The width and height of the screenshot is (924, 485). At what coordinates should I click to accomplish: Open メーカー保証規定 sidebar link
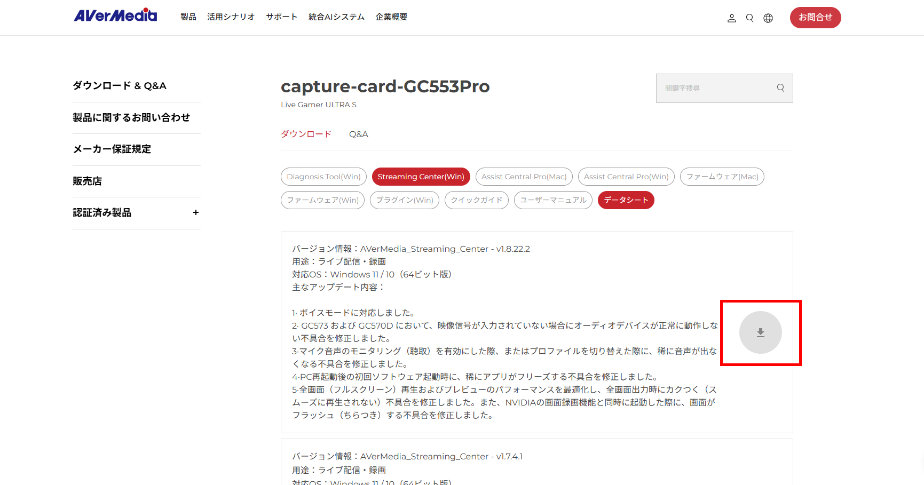[x=112, y=149]
